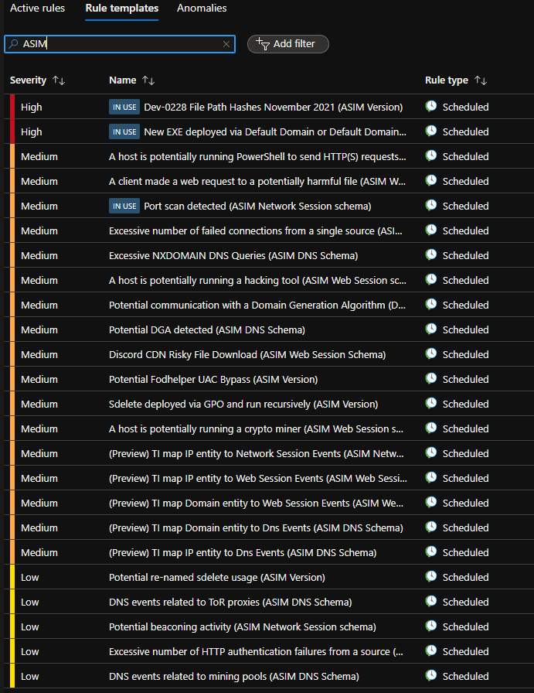This screenshot has width=534, height=693.
Task: Select TI map IP to Web Session Events
Action: pos(258,478)
